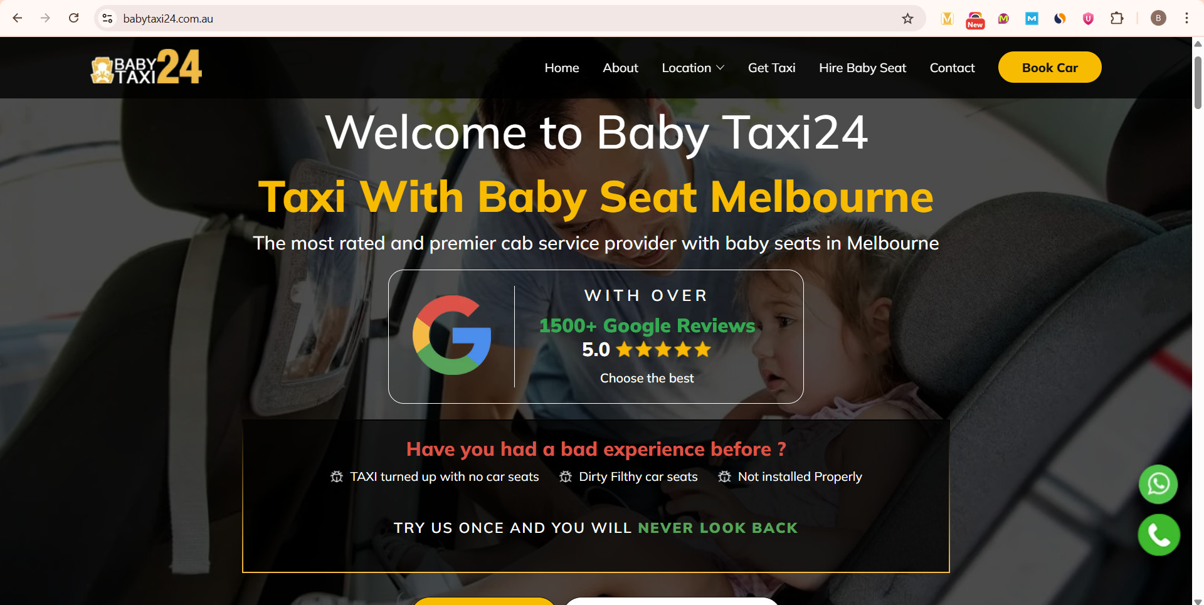Click the red shield extension icon
1204x605 pixels.
coord(1088,19)
